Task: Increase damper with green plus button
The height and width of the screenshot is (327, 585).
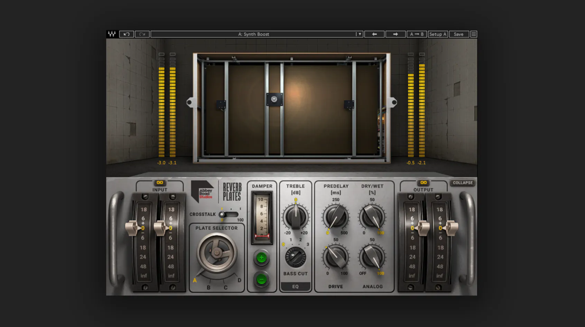Action: point(261,258)
